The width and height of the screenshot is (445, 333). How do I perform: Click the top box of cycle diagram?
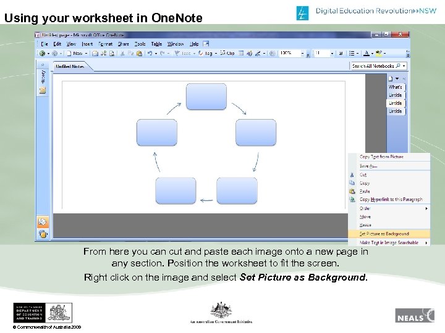click(206, 97)
